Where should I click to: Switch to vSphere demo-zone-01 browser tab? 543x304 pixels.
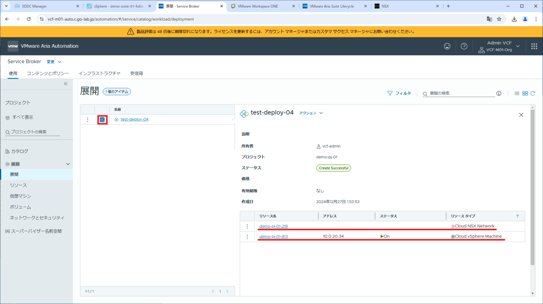[119, 6]
